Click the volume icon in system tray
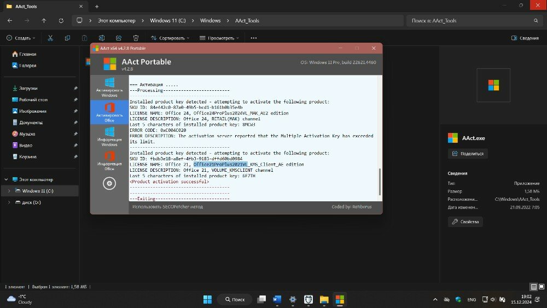The image size is (547, 308). click(x=493, y=299)
